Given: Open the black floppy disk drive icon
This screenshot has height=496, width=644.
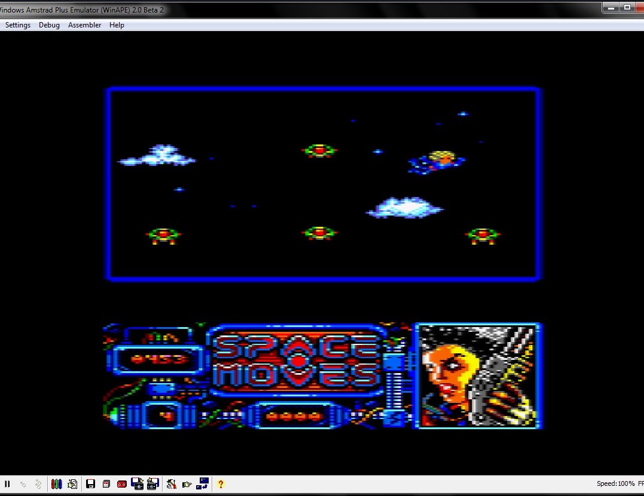Looking at the screenshot, I should 90,484.
